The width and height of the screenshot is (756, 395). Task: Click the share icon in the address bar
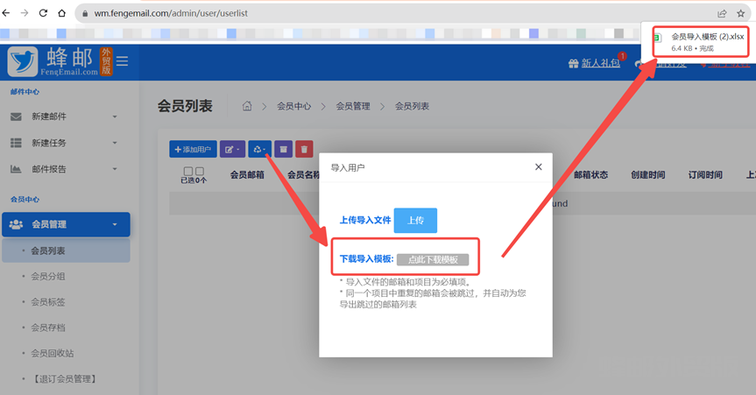(x=721, y=13)
